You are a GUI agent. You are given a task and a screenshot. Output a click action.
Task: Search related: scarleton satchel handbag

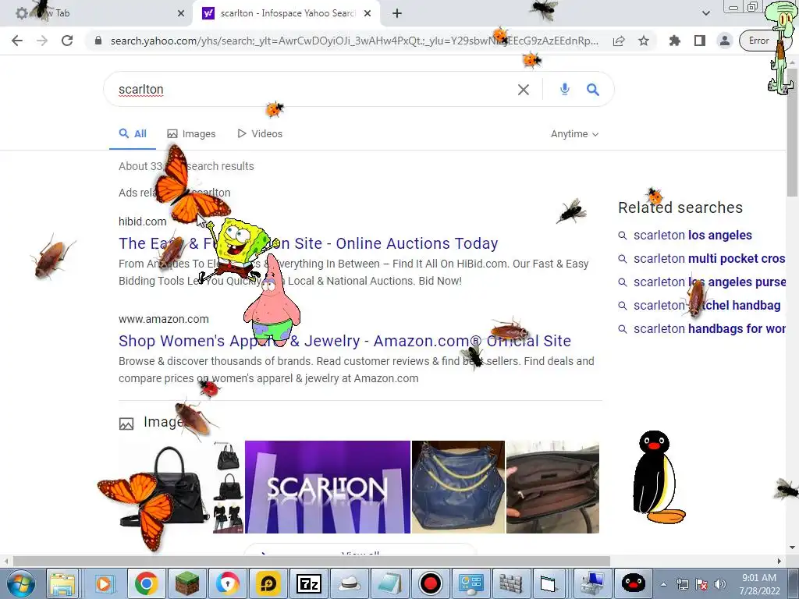click(707, 306)
